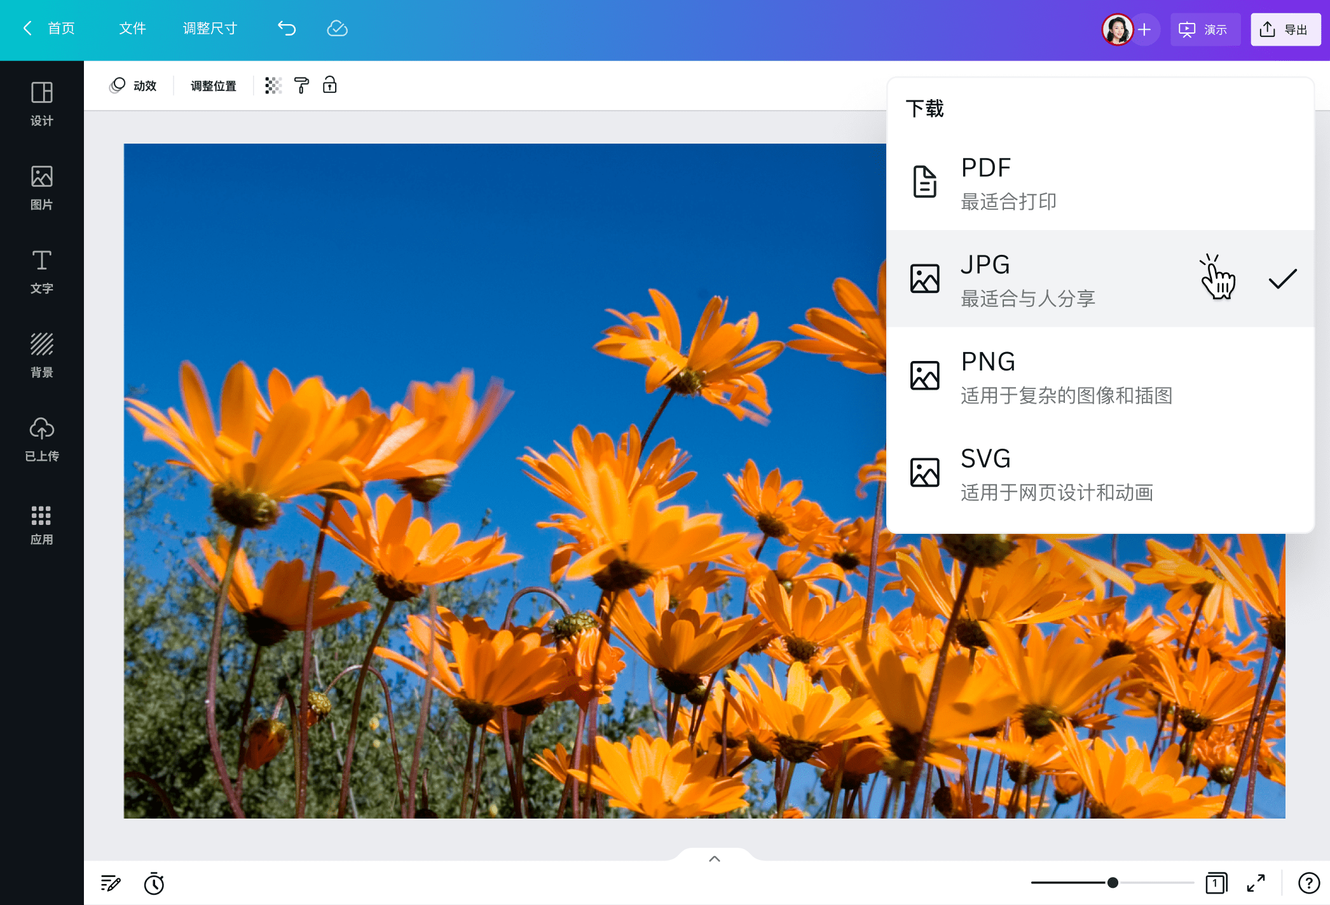Expand the bottom panel chevron
Screen dimensions: 1330x905
coord(713,858)
